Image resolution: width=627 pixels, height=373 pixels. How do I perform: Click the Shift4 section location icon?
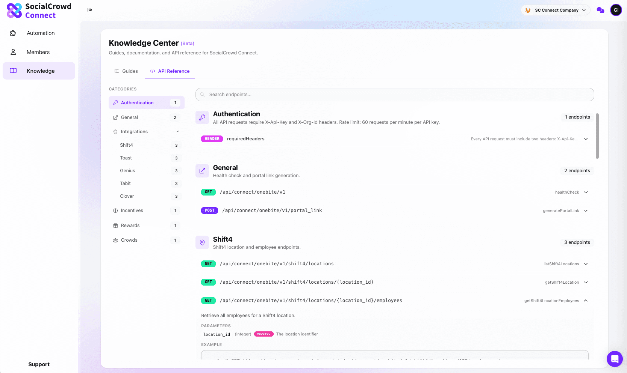pyautogui.click(x=202, y=242)
